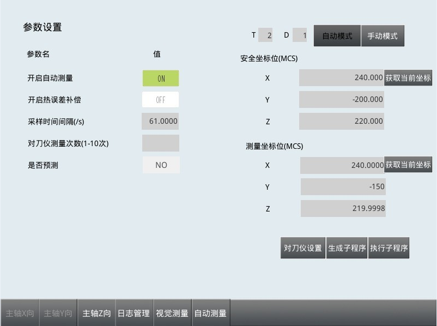The height and width of the screenshot is (326, 437).
Task: Switch to the 视觉测量 tab
Action: point(172,313)
